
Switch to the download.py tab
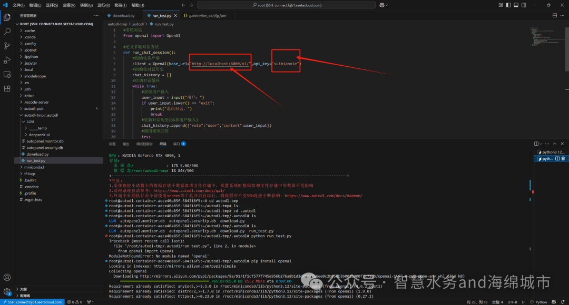[123, 16]
